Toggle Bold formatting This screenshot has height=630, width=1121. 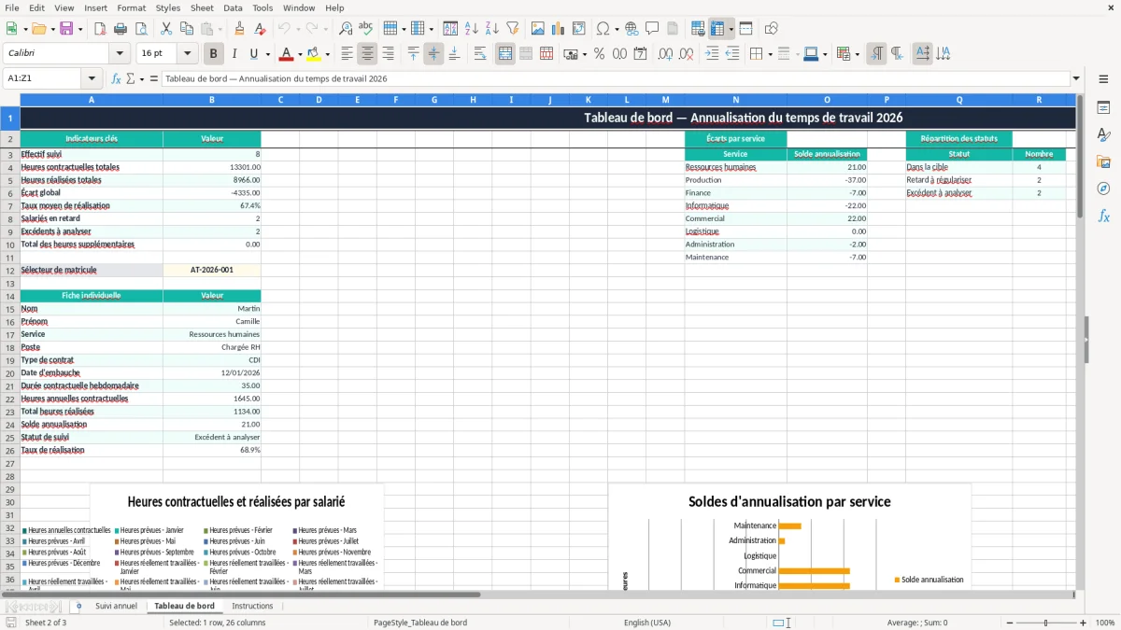[214, 54]
